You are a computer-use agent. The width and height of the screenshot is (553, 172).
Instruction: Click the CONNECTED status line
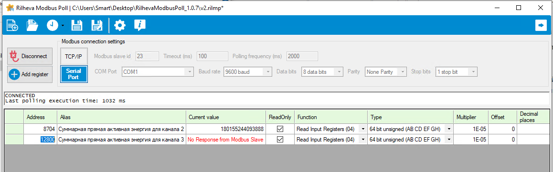click(x=20, y=96)
